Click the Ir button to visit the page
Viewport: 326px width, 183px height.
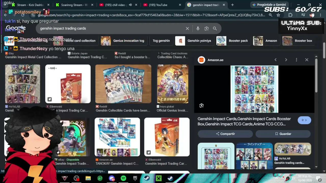304,120
